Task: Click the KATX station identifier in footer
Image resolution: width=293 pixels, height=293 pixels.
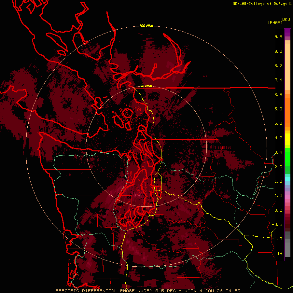Action: tap(190, 291)
